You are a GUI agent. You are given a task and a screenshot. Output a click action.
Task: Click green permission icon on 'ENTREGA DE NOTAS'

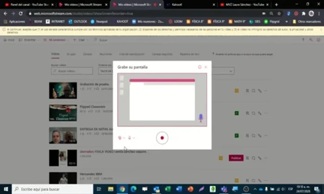pyautogui.click(x=237, y=136)
